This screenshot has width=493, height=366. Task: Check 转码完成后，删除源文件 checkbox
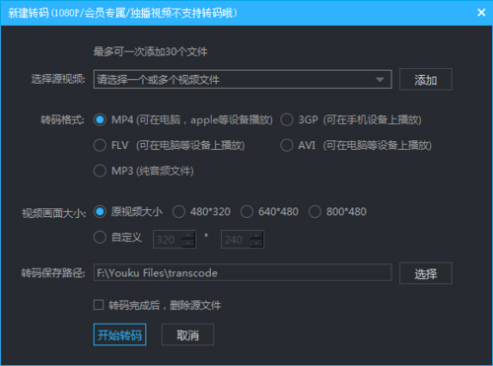[x=99, y=305]
